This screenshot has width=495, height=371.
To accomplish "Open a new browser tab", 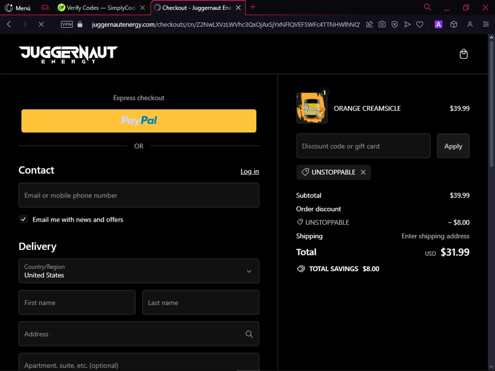I will [x=253, y=7].
